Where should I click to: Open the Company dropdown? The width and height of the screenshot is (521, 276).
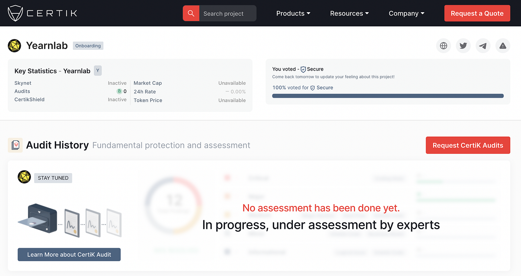(x=406, y=13)
